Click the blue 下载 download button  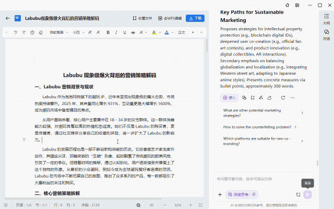click(x=195, y=18)
